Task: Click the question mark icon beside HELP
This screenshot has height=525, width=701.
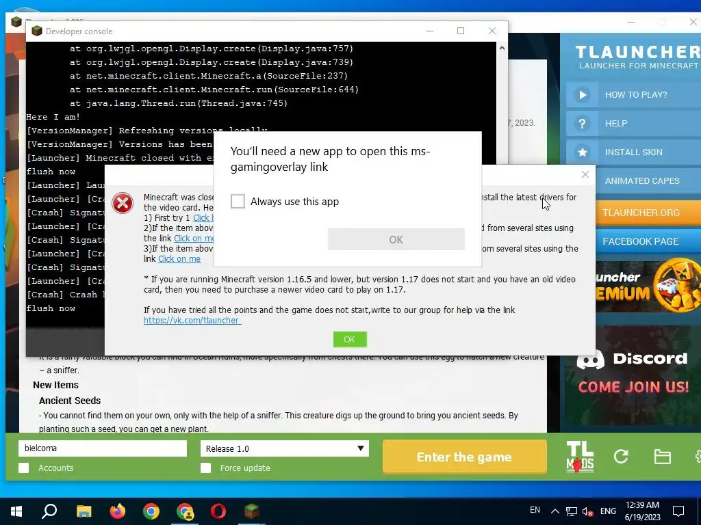Action: tap(582, 124)
